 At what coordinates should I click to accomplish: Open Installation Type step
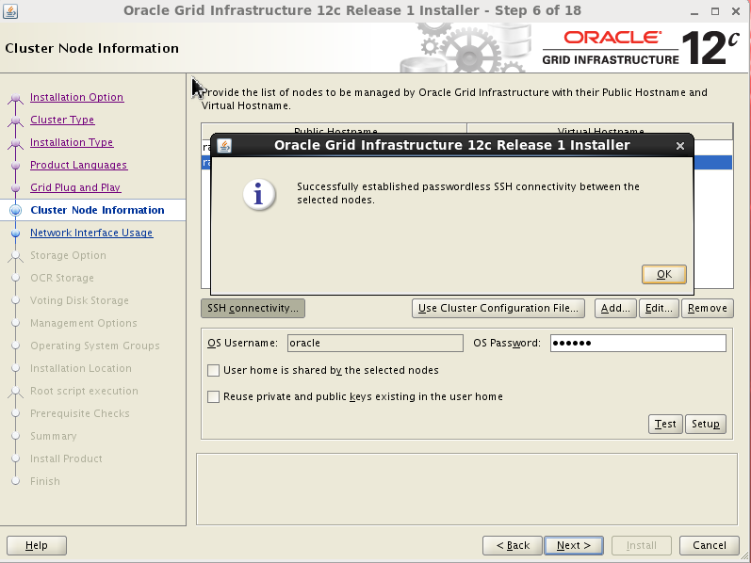(x=72, y=142)
